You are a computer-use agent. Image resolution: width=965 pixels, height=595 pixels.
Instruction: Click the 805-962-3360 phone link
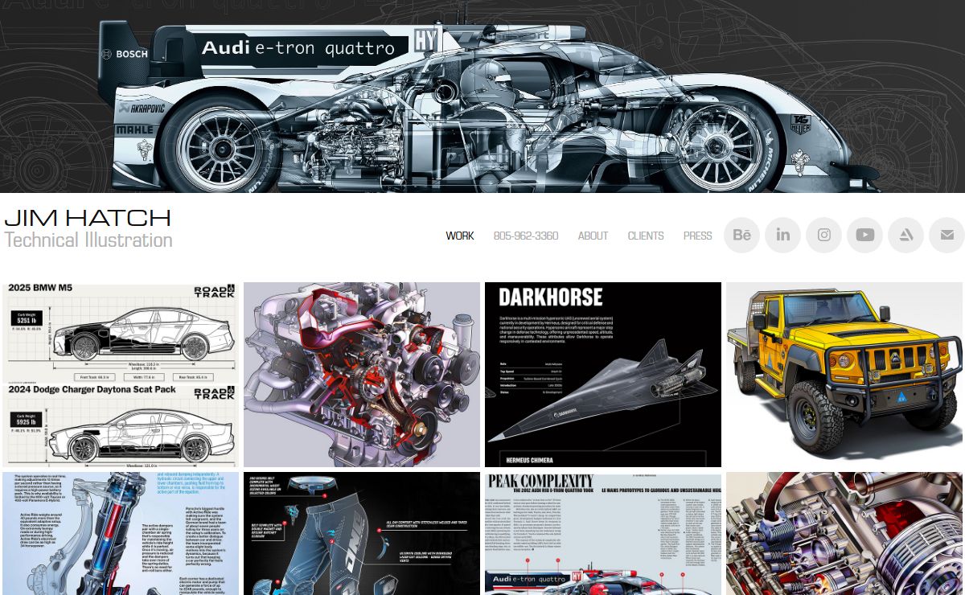(526, 236)
